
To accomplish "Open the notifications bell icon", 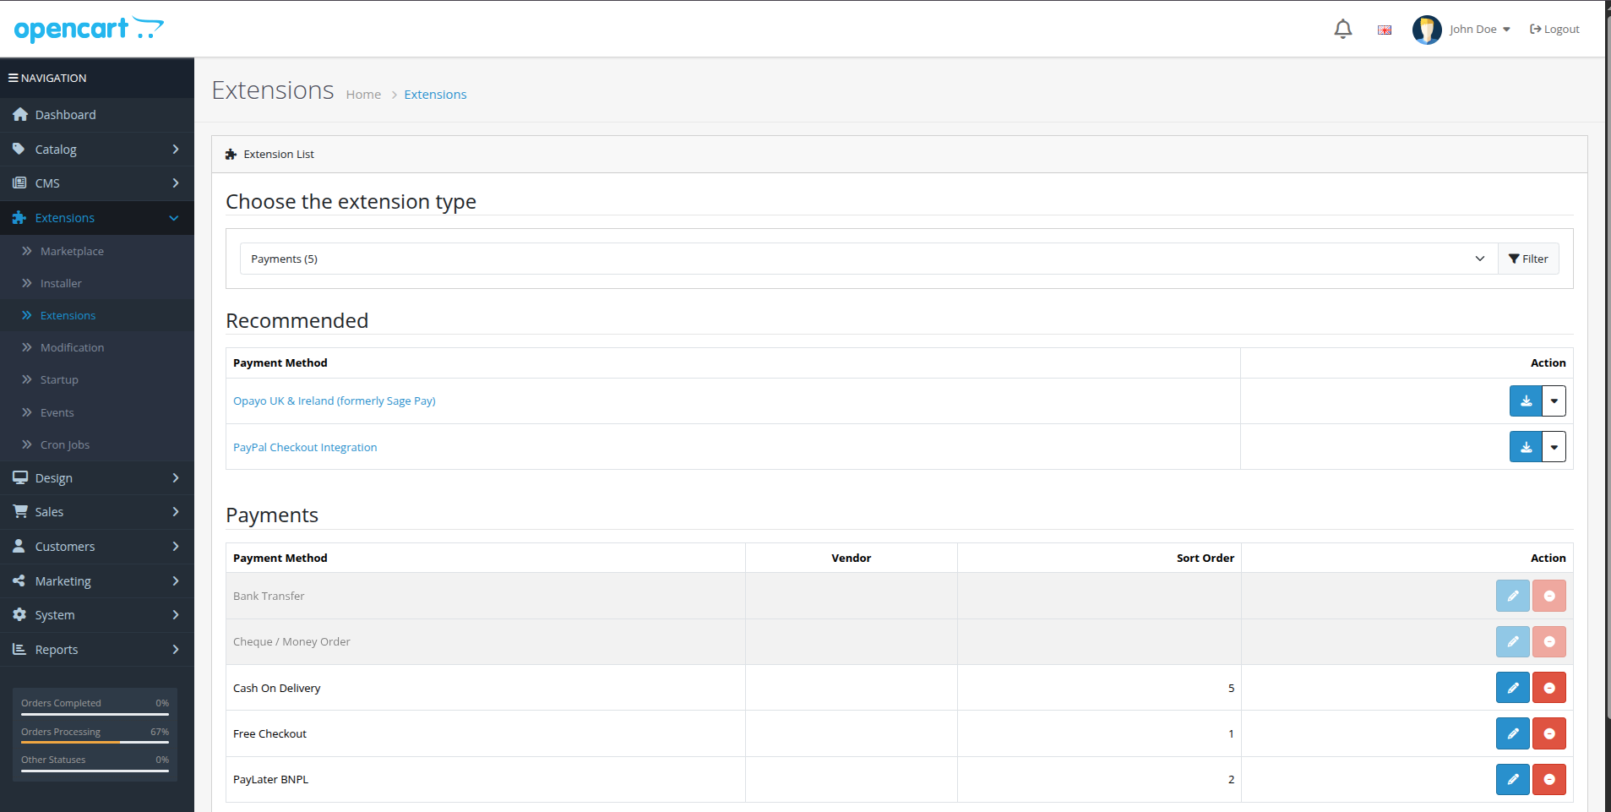I will (1342, 30).
